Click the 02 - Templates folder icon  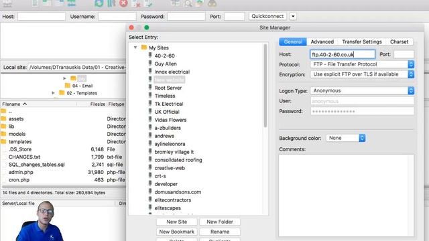[x=62, y=93]
